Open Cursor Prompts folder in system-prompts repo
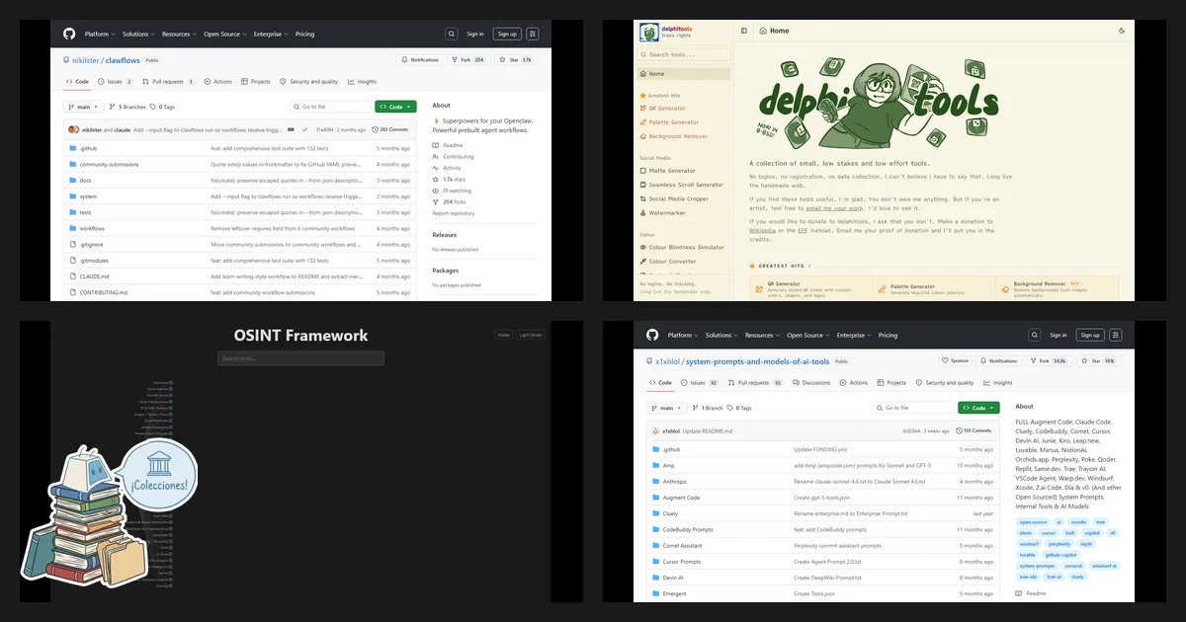This screenshot has height=622, width=1186. pyautogui.click(x=681, y=561)
